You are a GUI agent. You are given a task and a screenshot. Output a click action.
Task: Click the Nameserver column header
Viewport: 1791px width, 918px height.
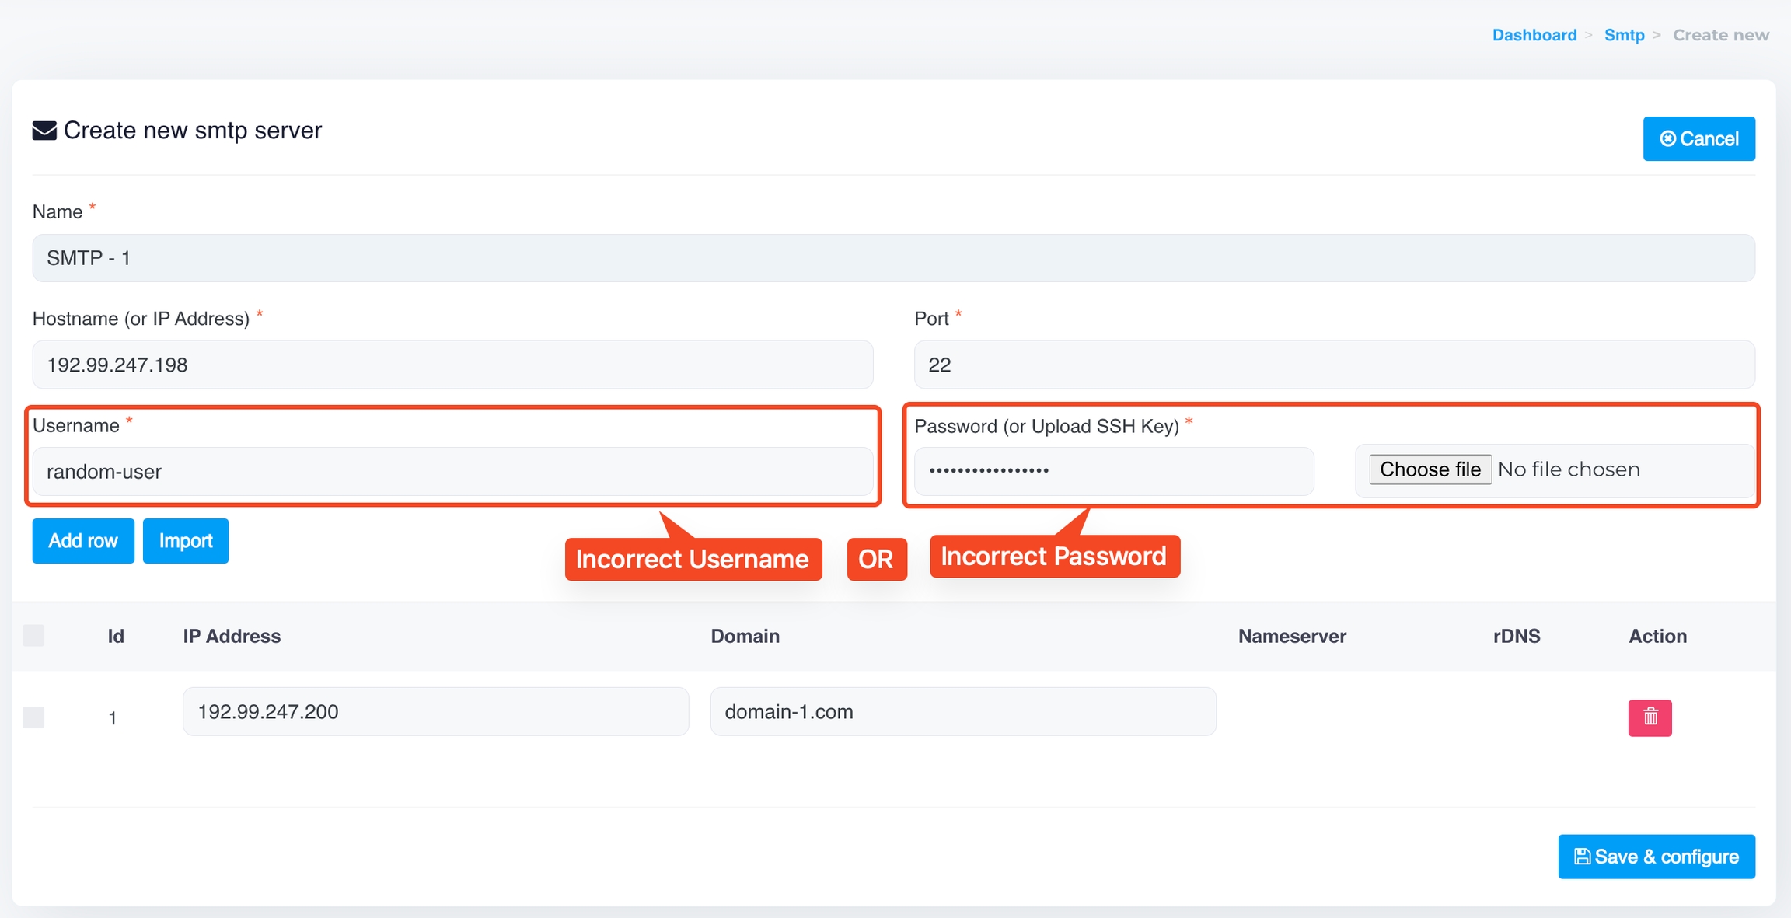pos(1292,636)
